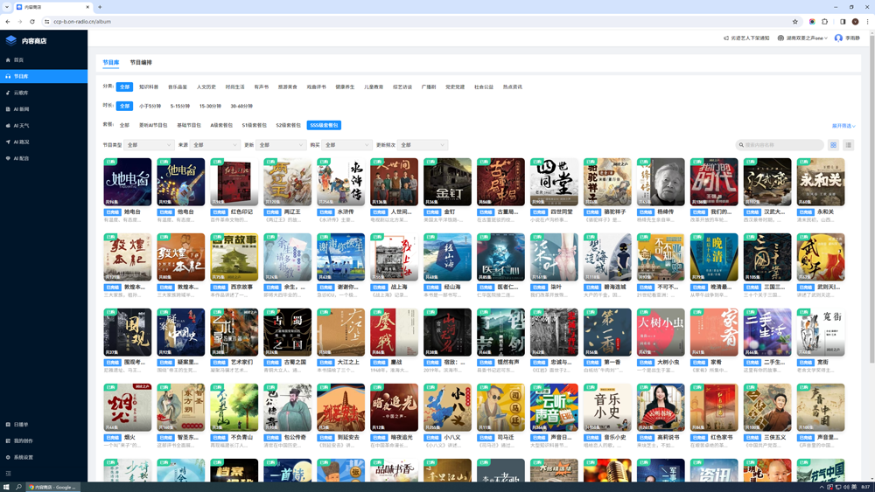875x492 pixels.
Task: Click the announcement speaker icon in header
Action: [x=726, y=38]
